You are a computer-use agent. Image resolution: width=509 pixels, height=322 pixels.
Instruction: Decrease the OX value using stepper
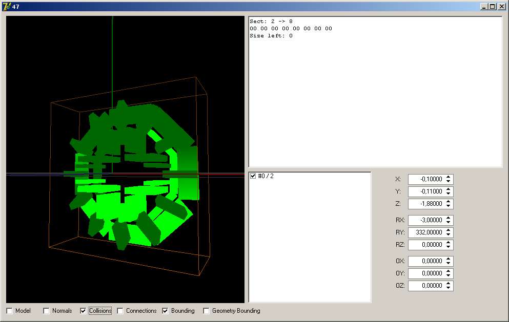click(449, 263)
